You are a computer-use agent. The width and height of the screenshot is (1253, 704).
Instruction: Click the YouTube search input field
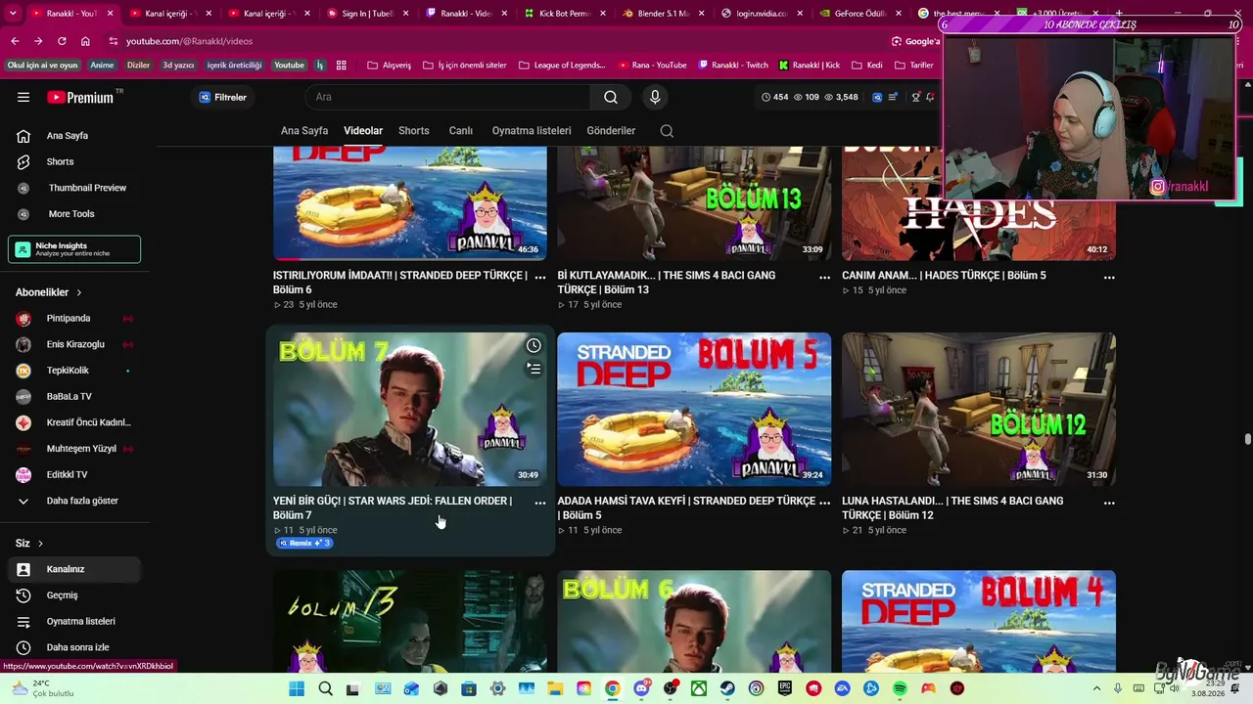(446, 97)
